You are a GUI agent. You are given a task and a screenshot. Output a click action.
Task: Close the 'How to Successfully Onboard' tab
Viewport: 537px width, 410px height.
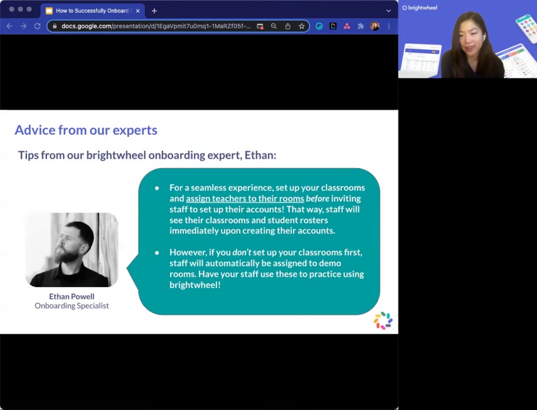pos(138,11)
